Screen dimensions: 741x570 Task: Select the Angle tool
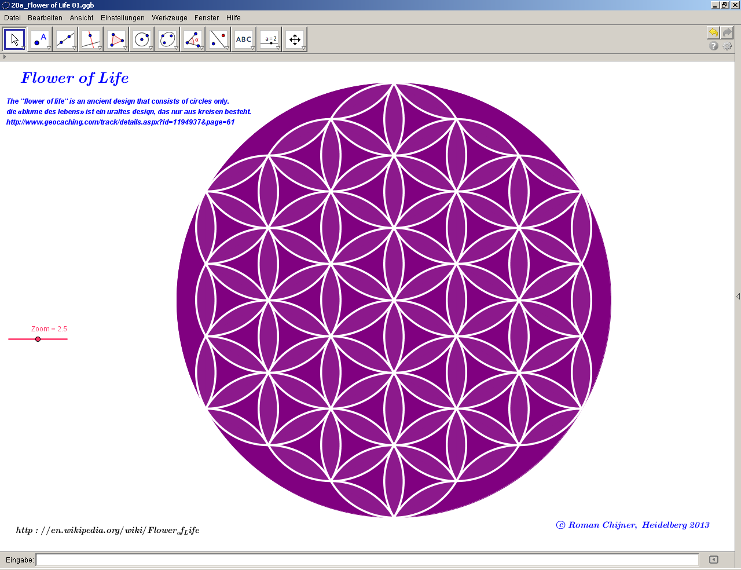[193, 39]
